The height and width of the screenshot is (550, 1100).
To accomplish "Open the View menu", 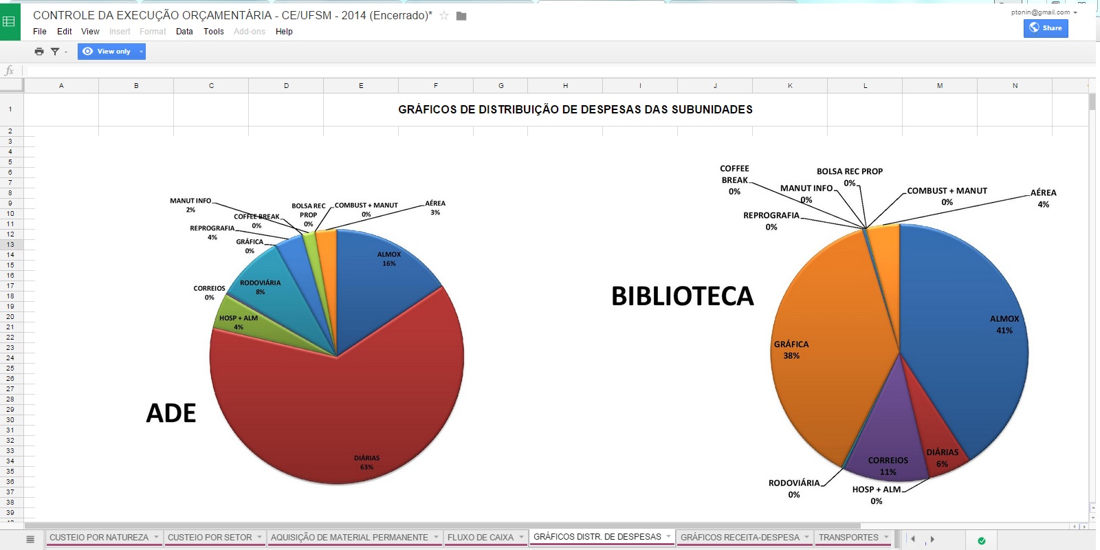I will point(90,32).
